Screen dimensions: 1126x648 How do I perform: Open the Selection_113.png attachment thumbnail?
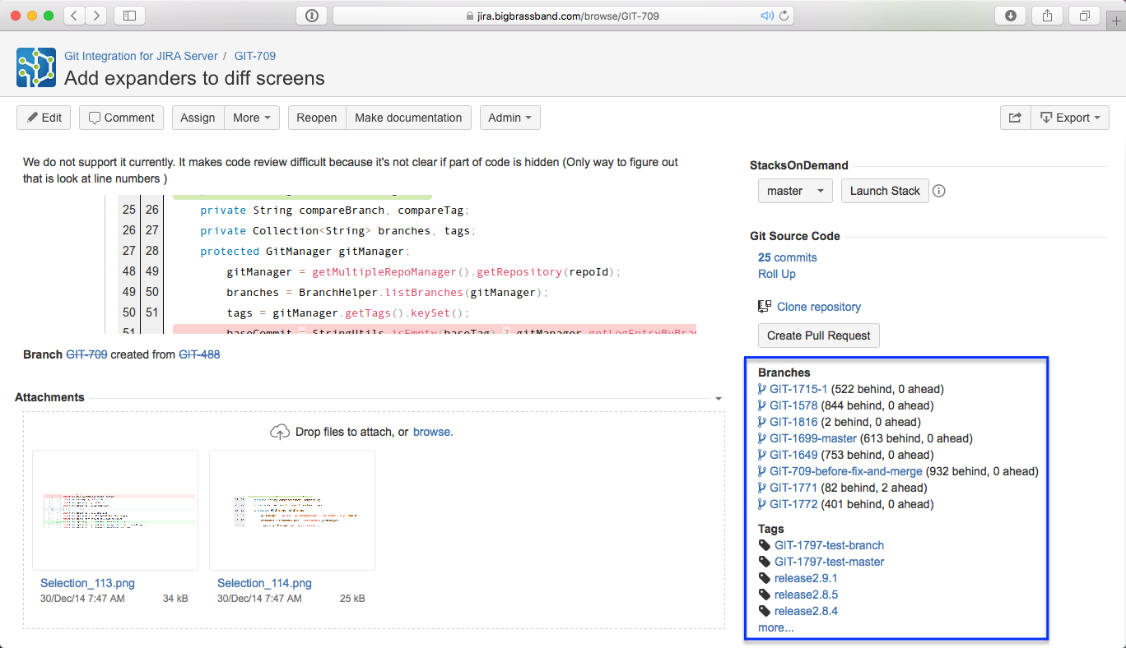click(114, 510)
